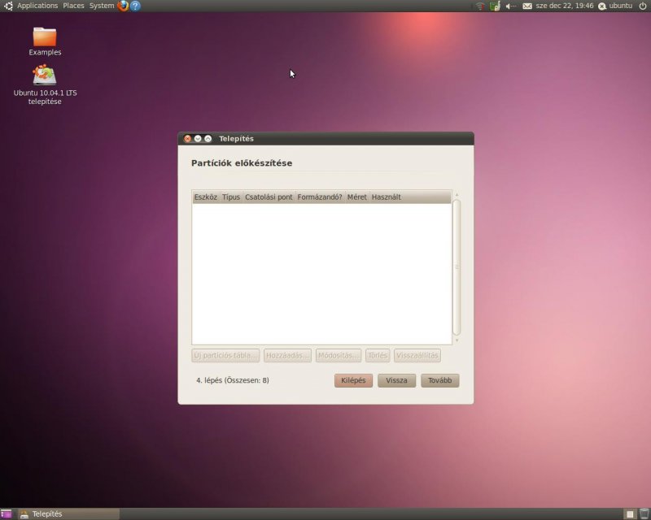Click the Módosítás button

[339, 355]
